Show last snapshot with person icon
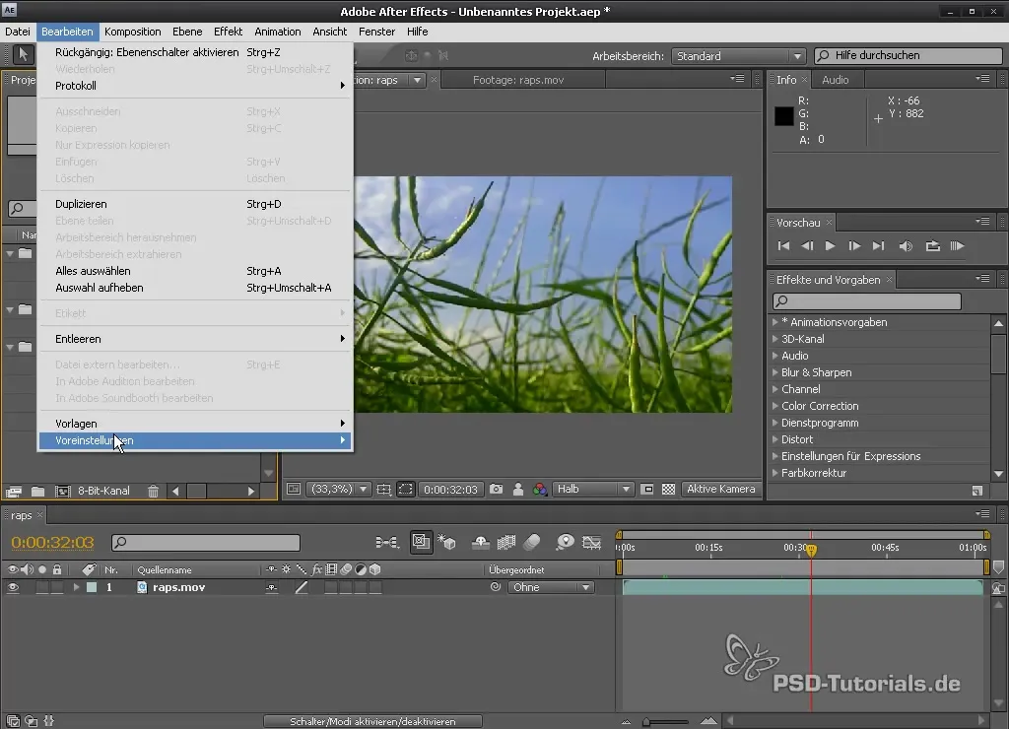The height and width of the screenshot is (729, 1009). pos(518,489)
